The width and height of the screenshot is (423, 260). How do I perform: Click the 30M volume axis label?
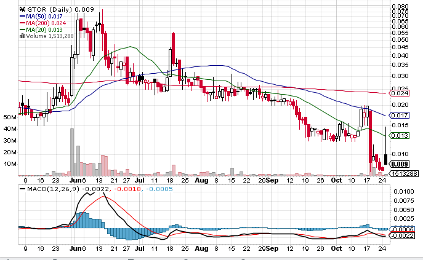point(10,141)
